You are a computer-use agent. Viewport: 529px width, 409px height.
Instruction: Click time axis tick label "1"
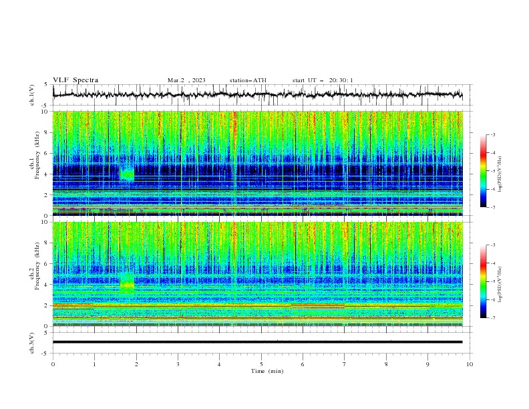94,364
